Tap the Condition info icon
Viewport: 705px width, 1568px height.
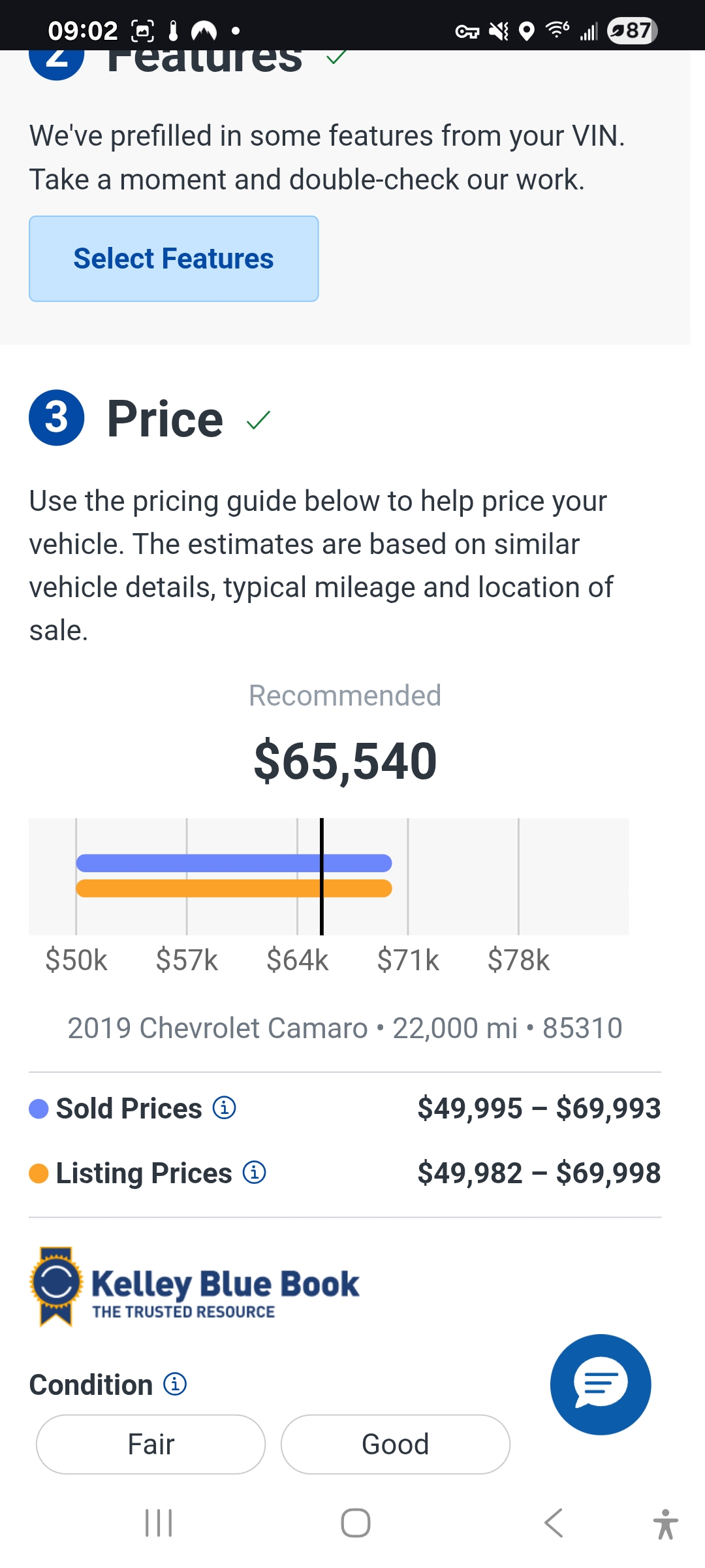[x=175, y=1384]
